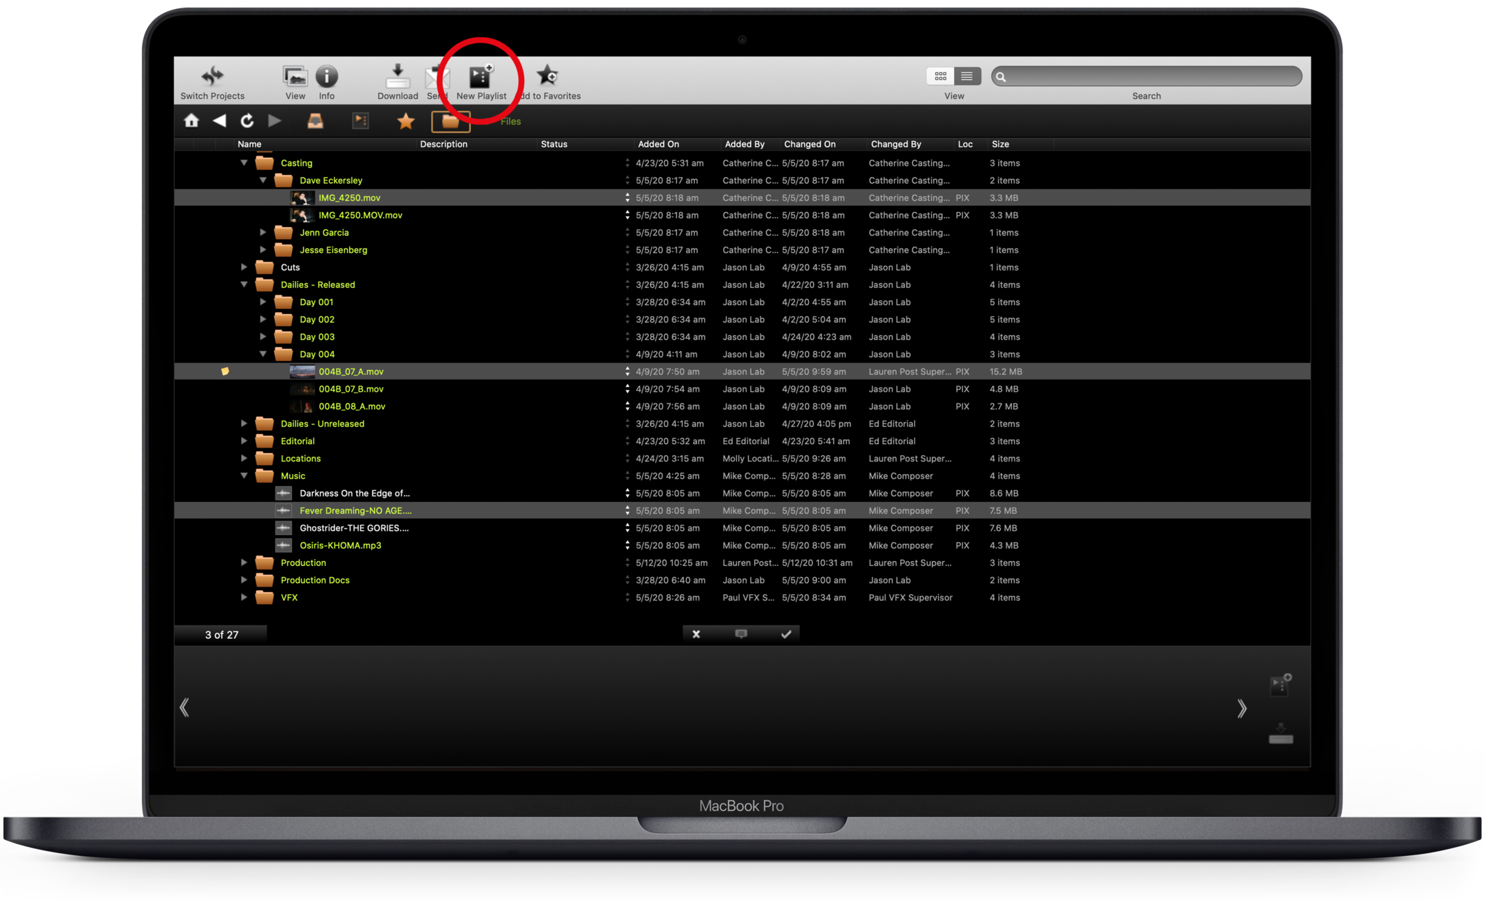
Task: Go to the Home icon
Action: click(x=191, y=121)
